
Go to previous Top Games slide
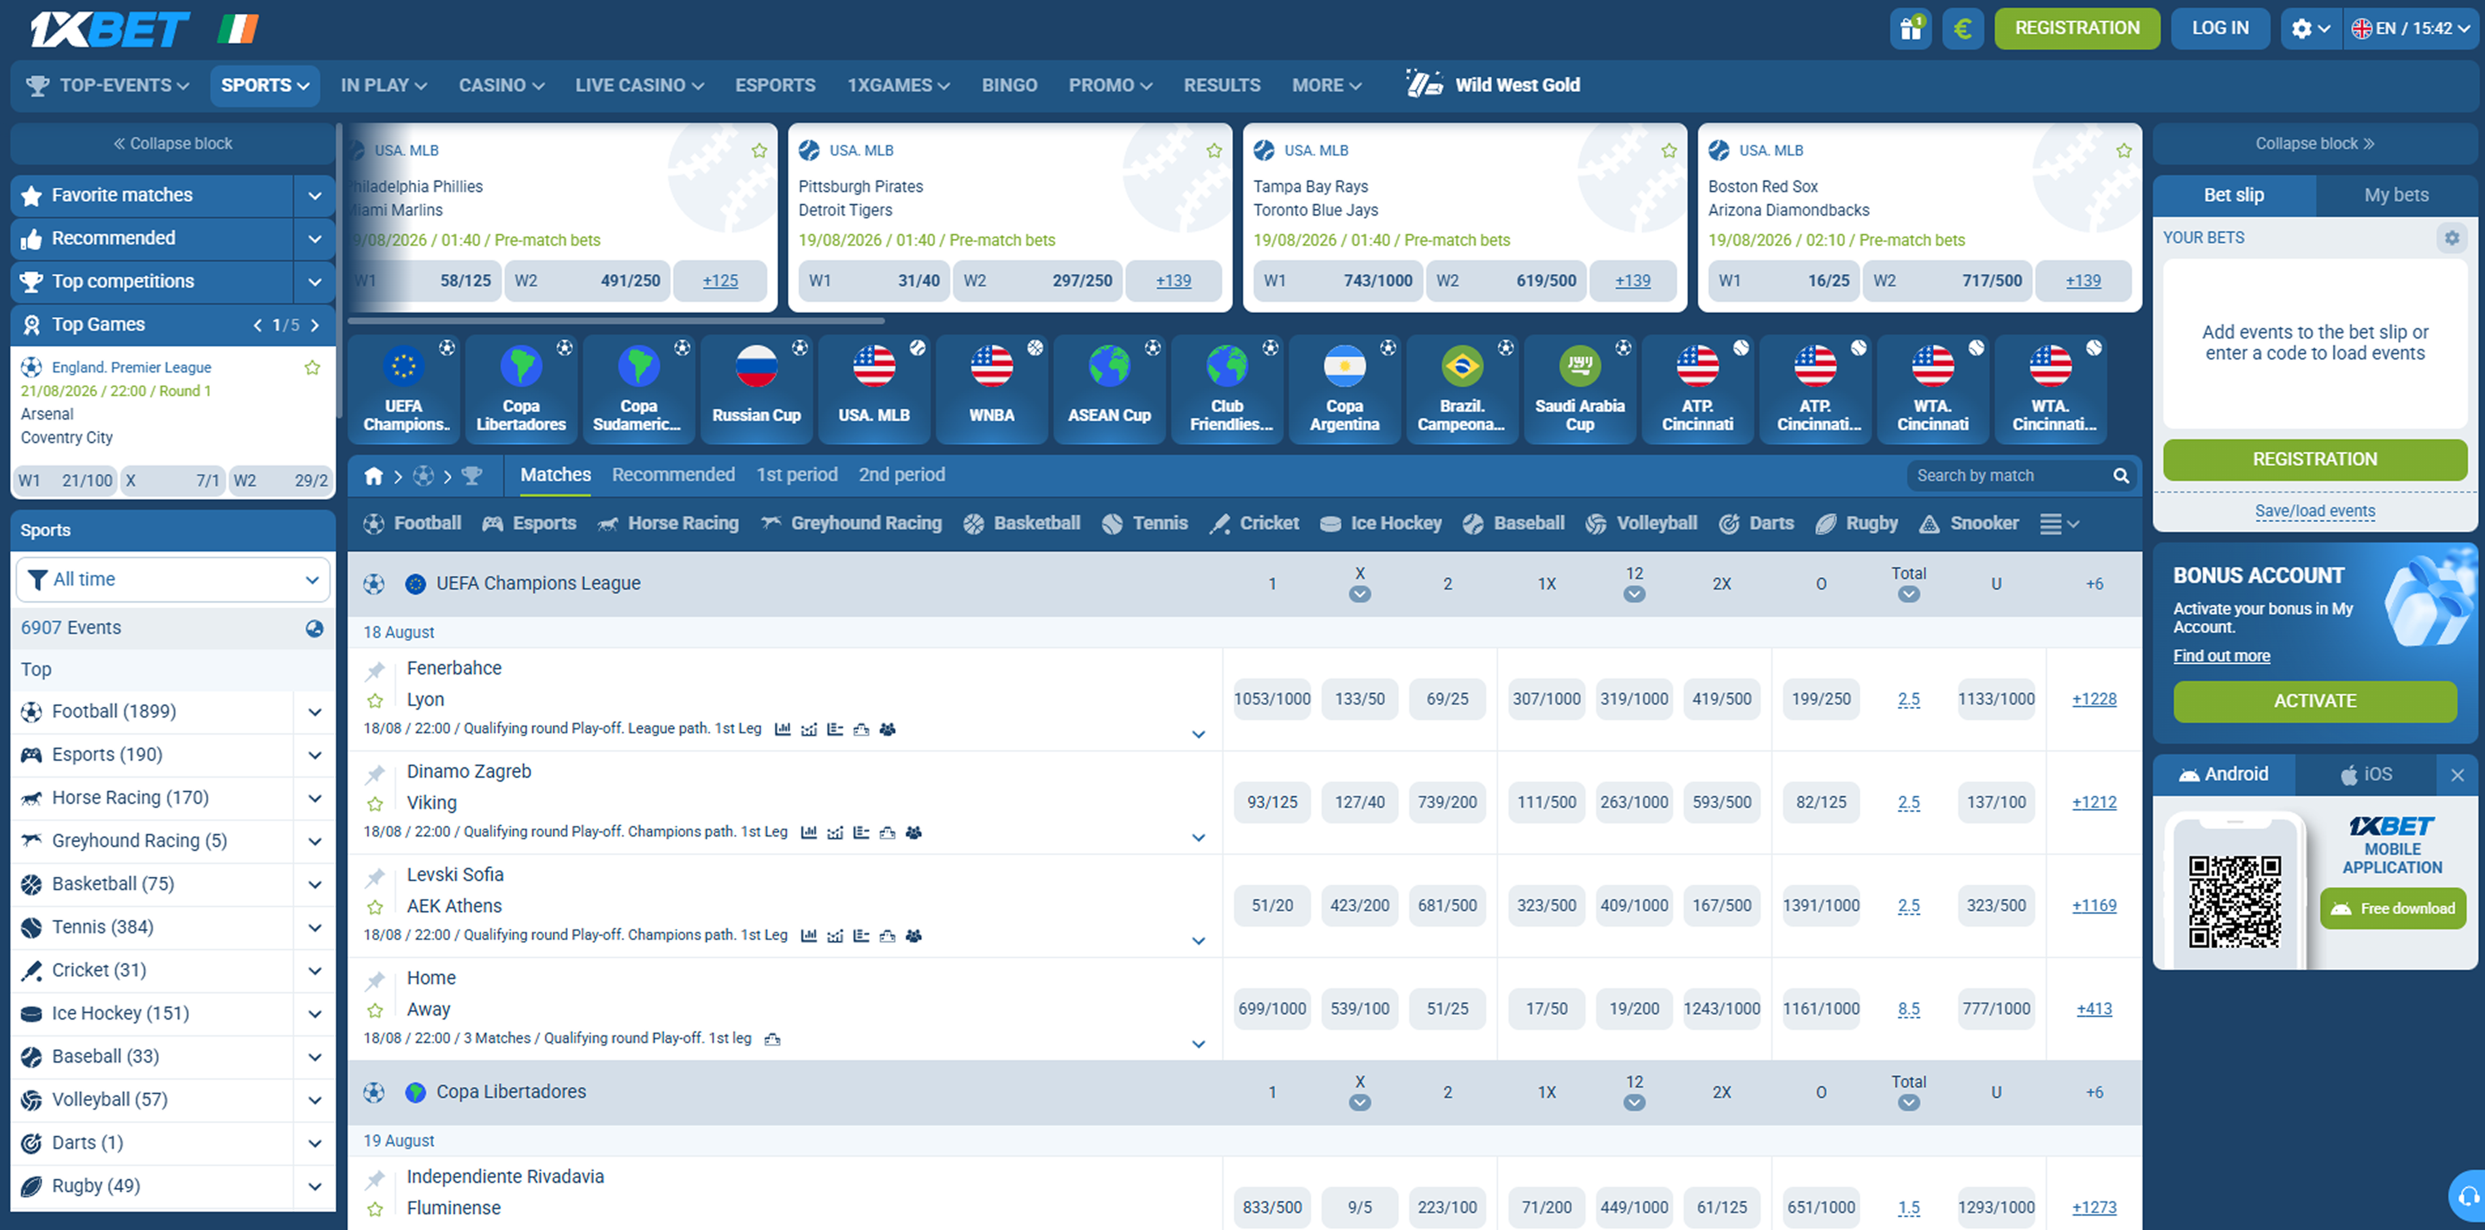click(x=258, y=325)
